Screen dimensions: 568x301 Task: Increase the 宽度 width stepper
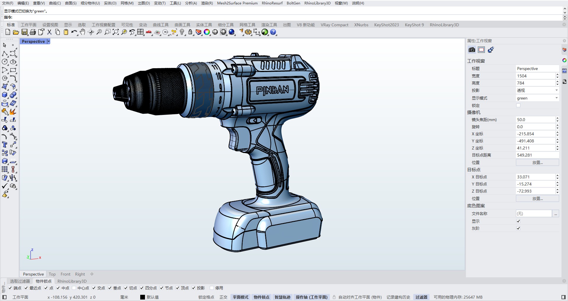557,74
